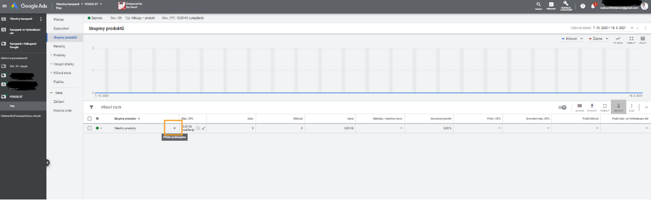Change the chart type icon
The width and height of the screenshot is (651, 200).
pos(618,40)
